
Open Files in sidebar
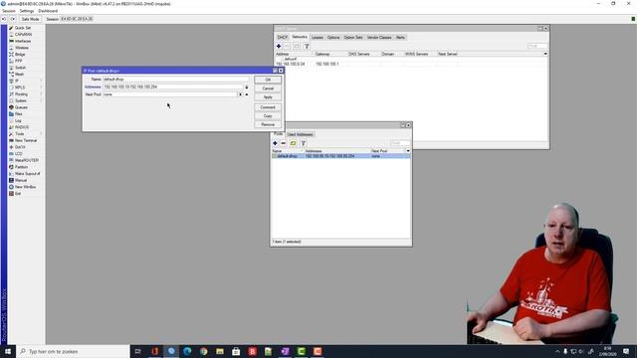click(x=19, y=114)
